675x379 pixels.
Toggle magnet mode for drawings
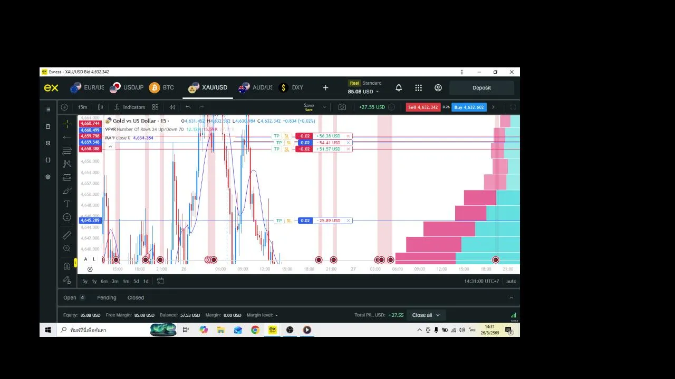(x=67, y=266)
